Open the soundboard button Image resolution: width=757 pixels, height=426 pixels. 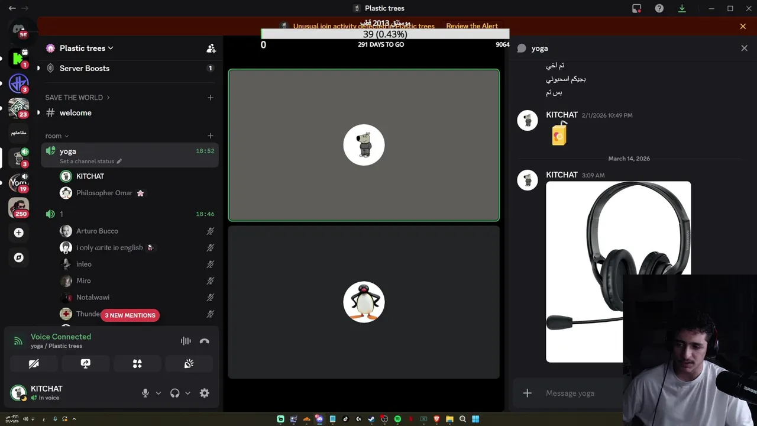[189, 364]
